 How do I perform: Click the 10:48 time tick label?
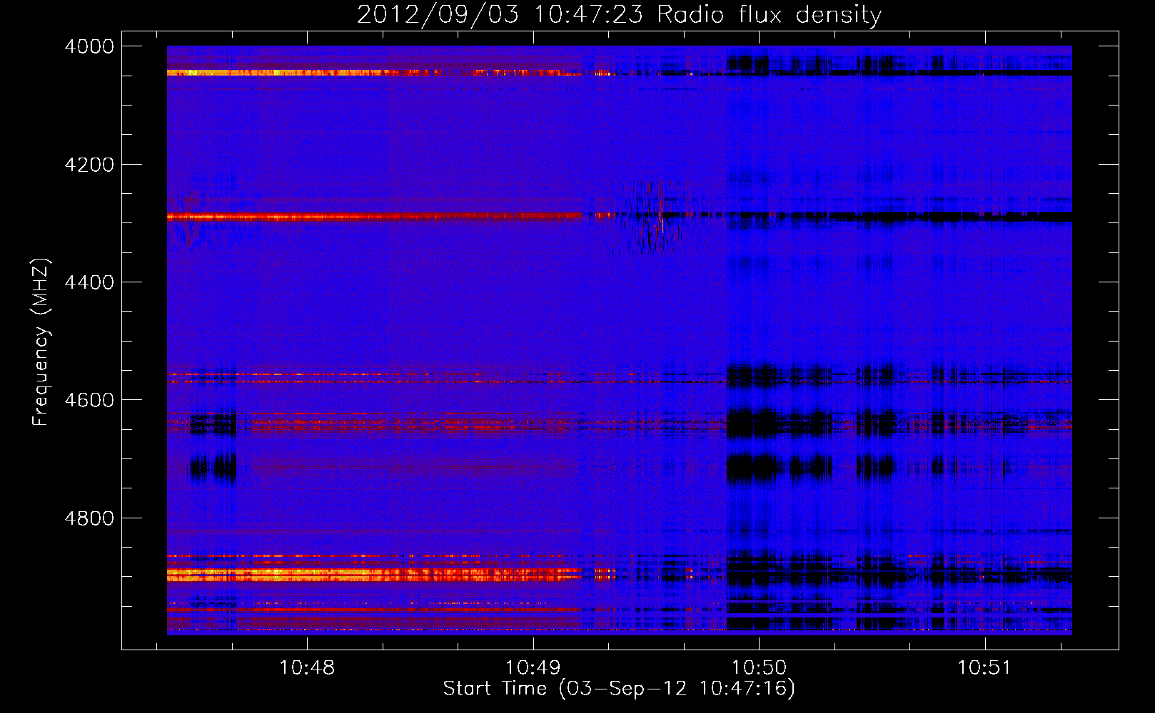pyautogui.click(x=307, y=667)
